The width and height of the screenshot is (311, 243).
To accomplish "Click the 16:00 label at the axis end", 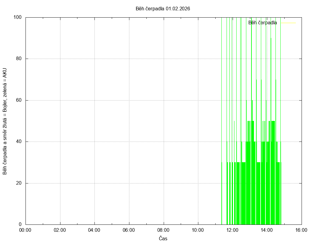I will tap(301, 230).
